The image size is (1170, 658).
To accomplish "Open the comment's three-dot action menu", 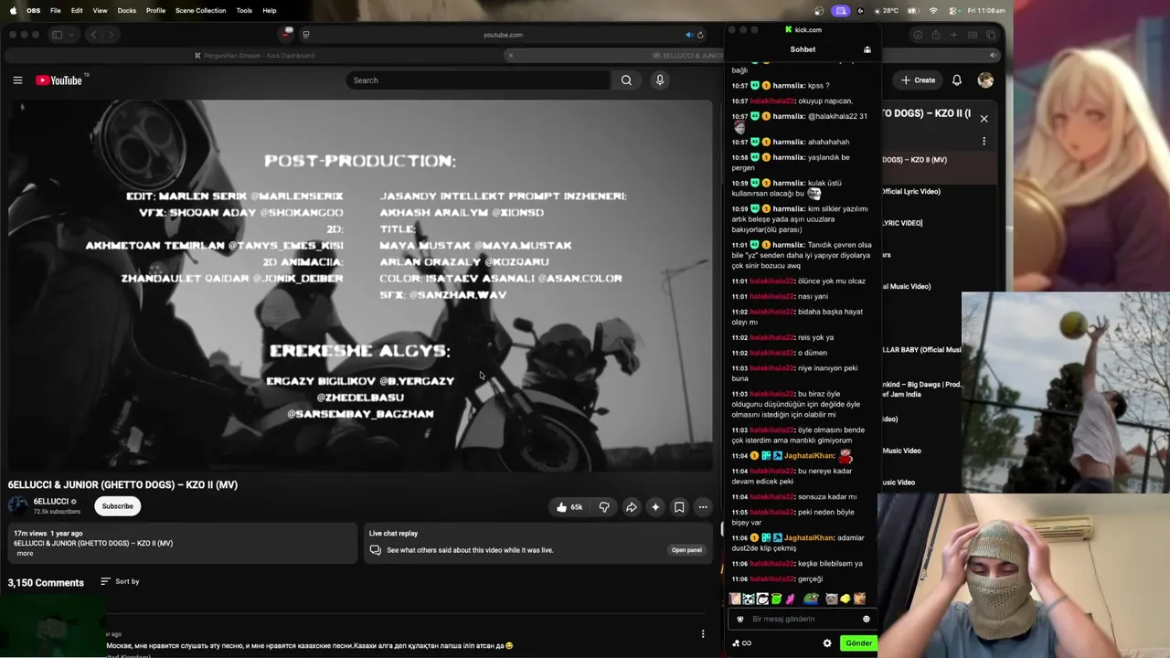I will point(703,633).
